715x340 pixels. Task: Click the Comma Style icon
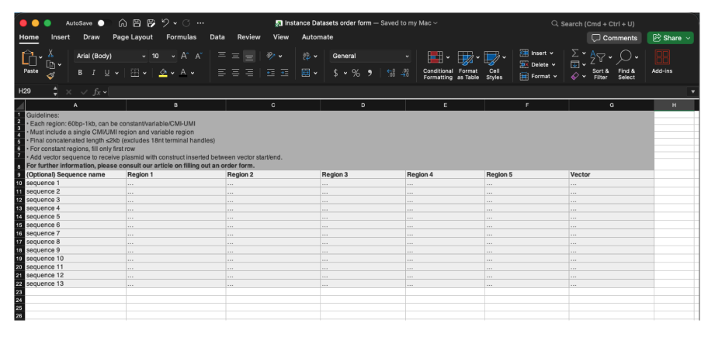[x=370, y=73]
